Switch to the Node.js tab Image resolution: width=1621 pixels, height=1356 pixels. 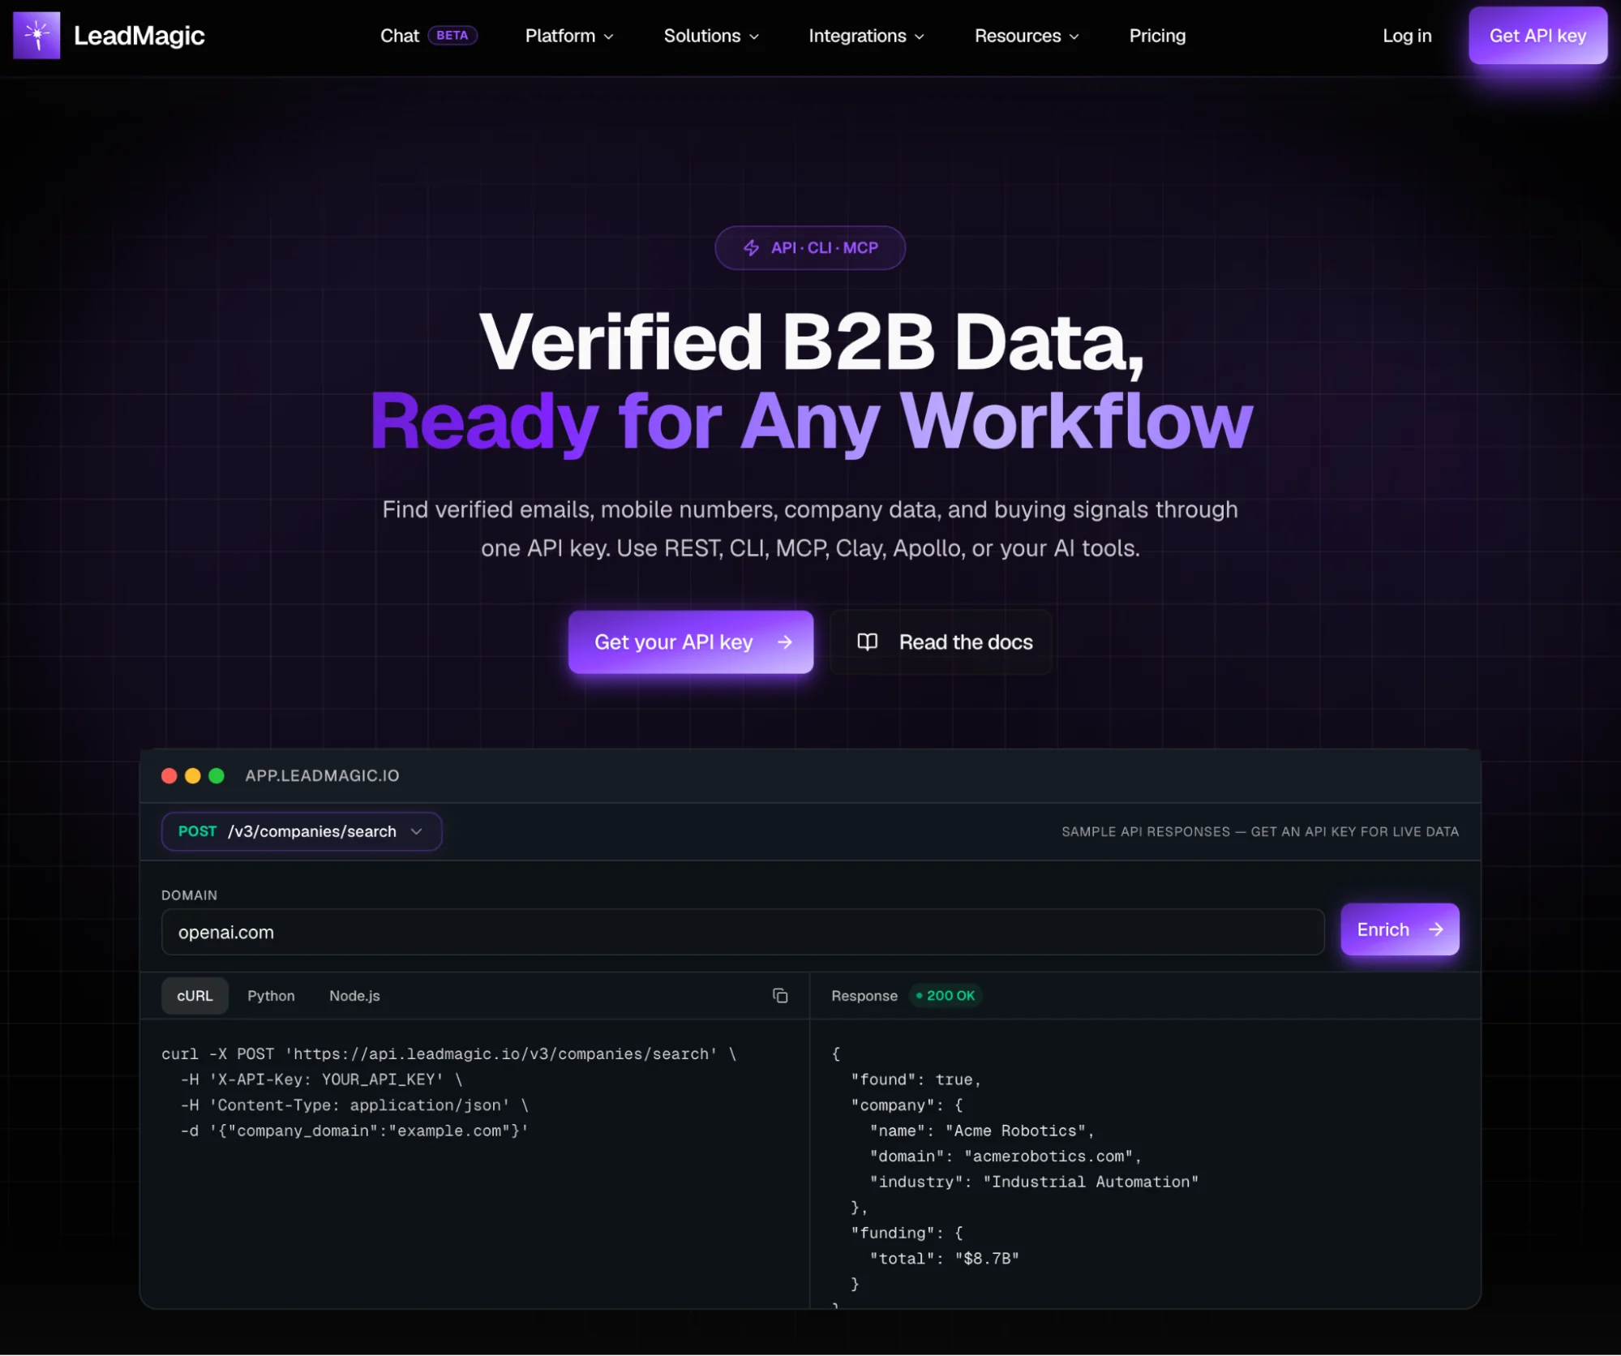pyautogui.click(x=354, y=995)
